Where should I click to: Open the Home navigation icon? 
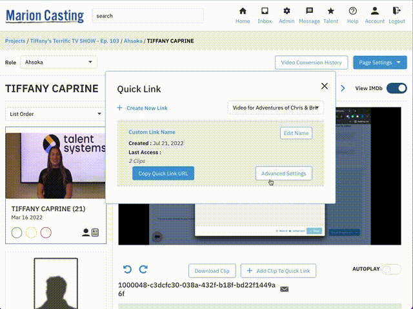[x=243, y=11]
